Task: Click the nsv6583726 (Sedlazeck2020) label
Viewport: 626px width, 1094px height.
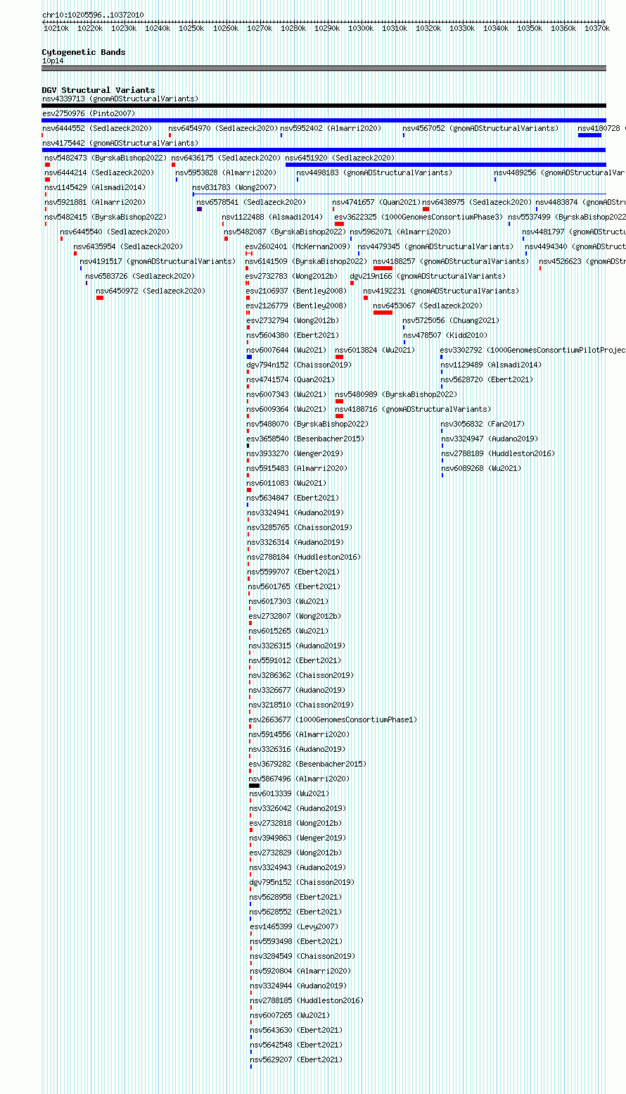Action: click(x=141, y=276)
